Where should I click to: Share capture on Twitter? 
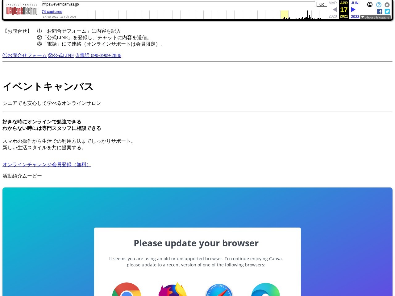387,11
